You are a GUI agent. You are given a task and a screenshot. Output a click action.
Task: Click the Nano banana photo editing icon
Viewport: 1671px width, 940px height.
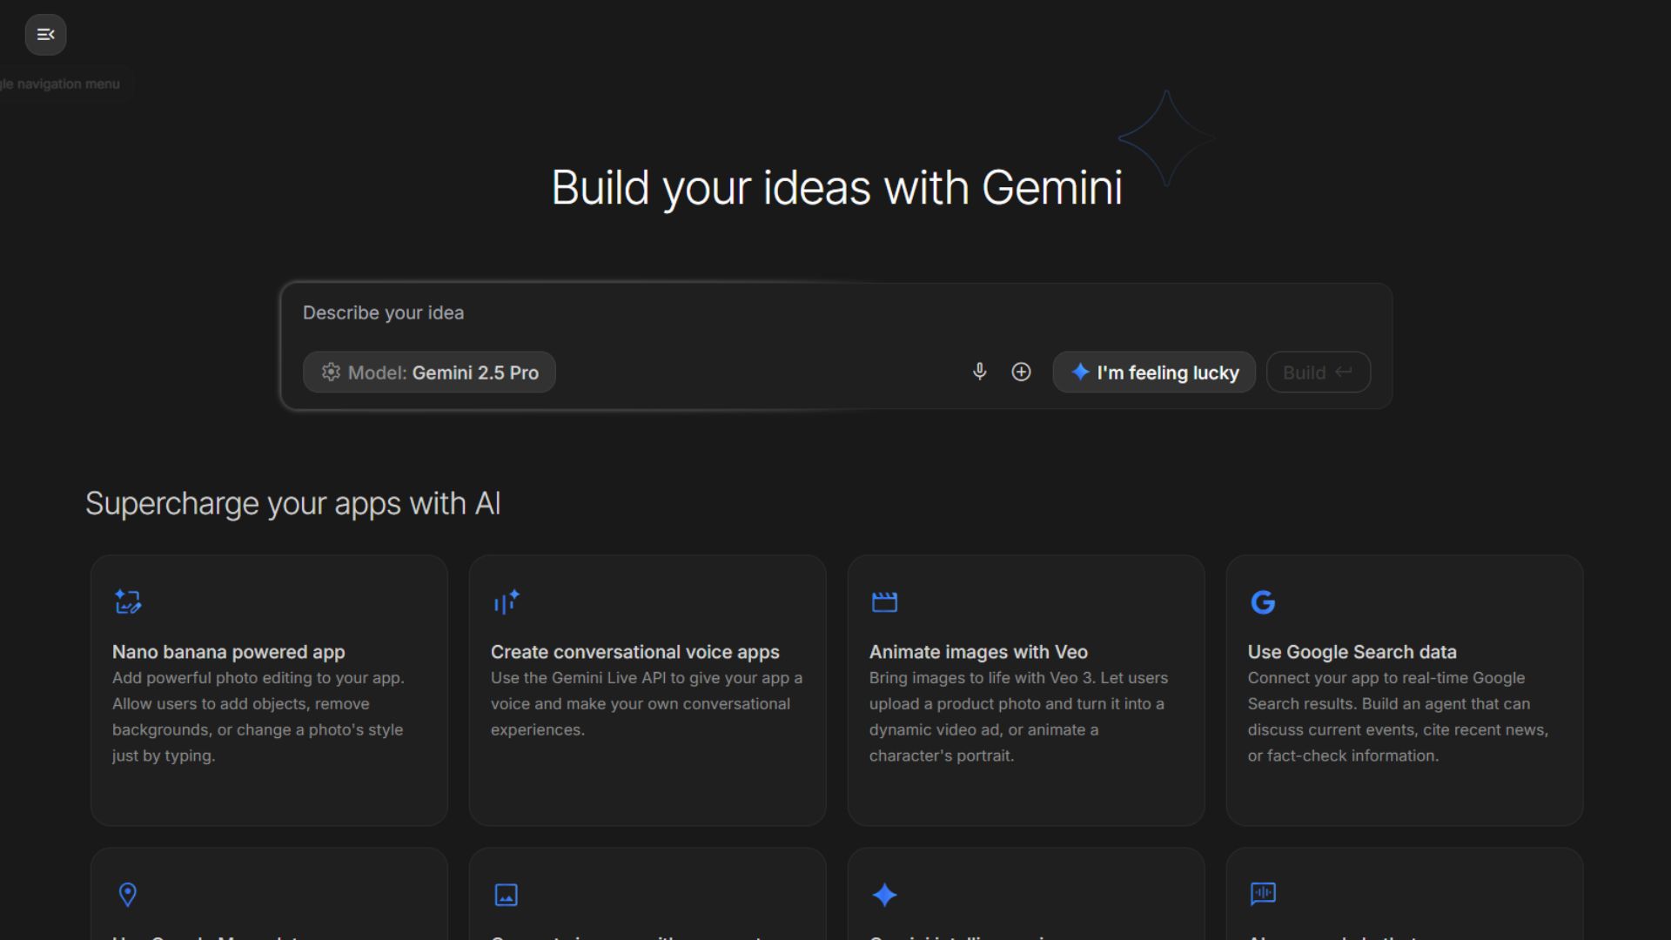click(x=128, y=601)
